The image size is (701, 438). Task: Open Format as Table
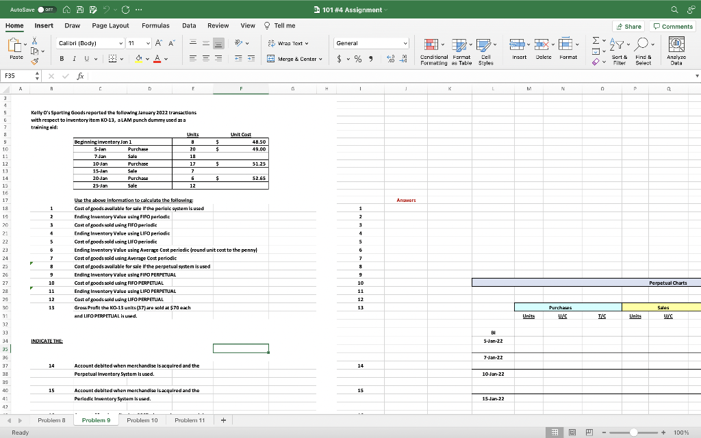pyautogui.click(x=461, y=52)
